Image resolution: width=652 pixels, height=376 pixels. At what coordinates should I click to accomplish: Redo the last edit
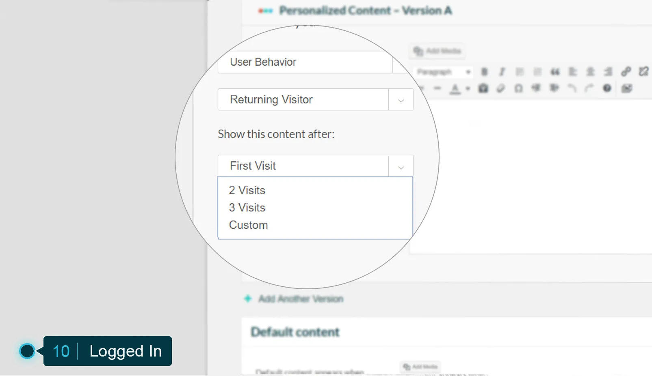pos(589,88)
